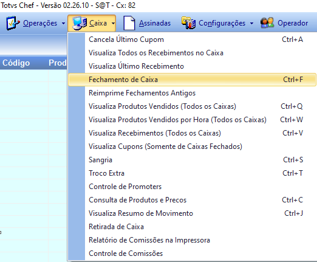Choose Visualiza Cupons (Somente de Caixas Fechados)
The width and height of the screenshot is (317, 262).
(x=192, y=147)
